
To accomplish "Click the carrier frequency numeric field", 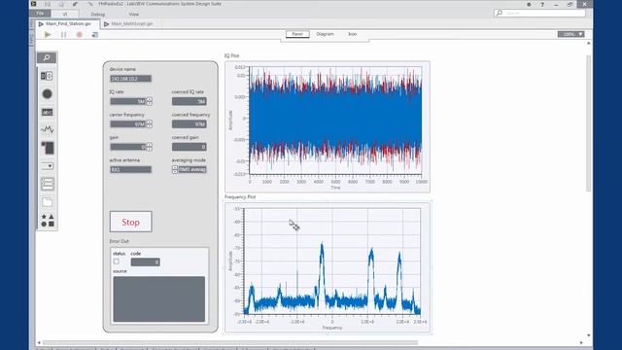I will pyautogui.click(x=128, y=124).
